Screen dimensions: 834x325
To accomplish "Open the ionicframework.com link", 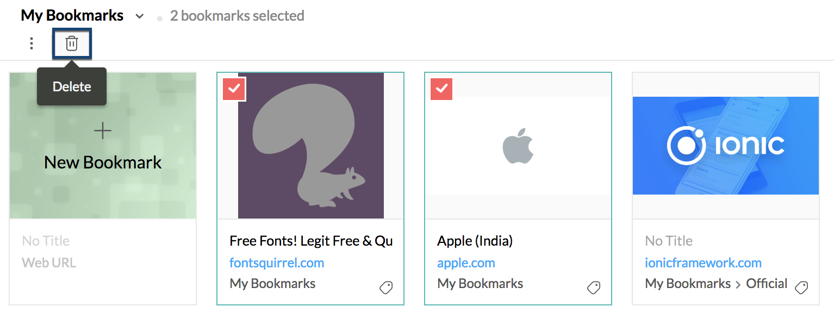I will click(703, 263).
